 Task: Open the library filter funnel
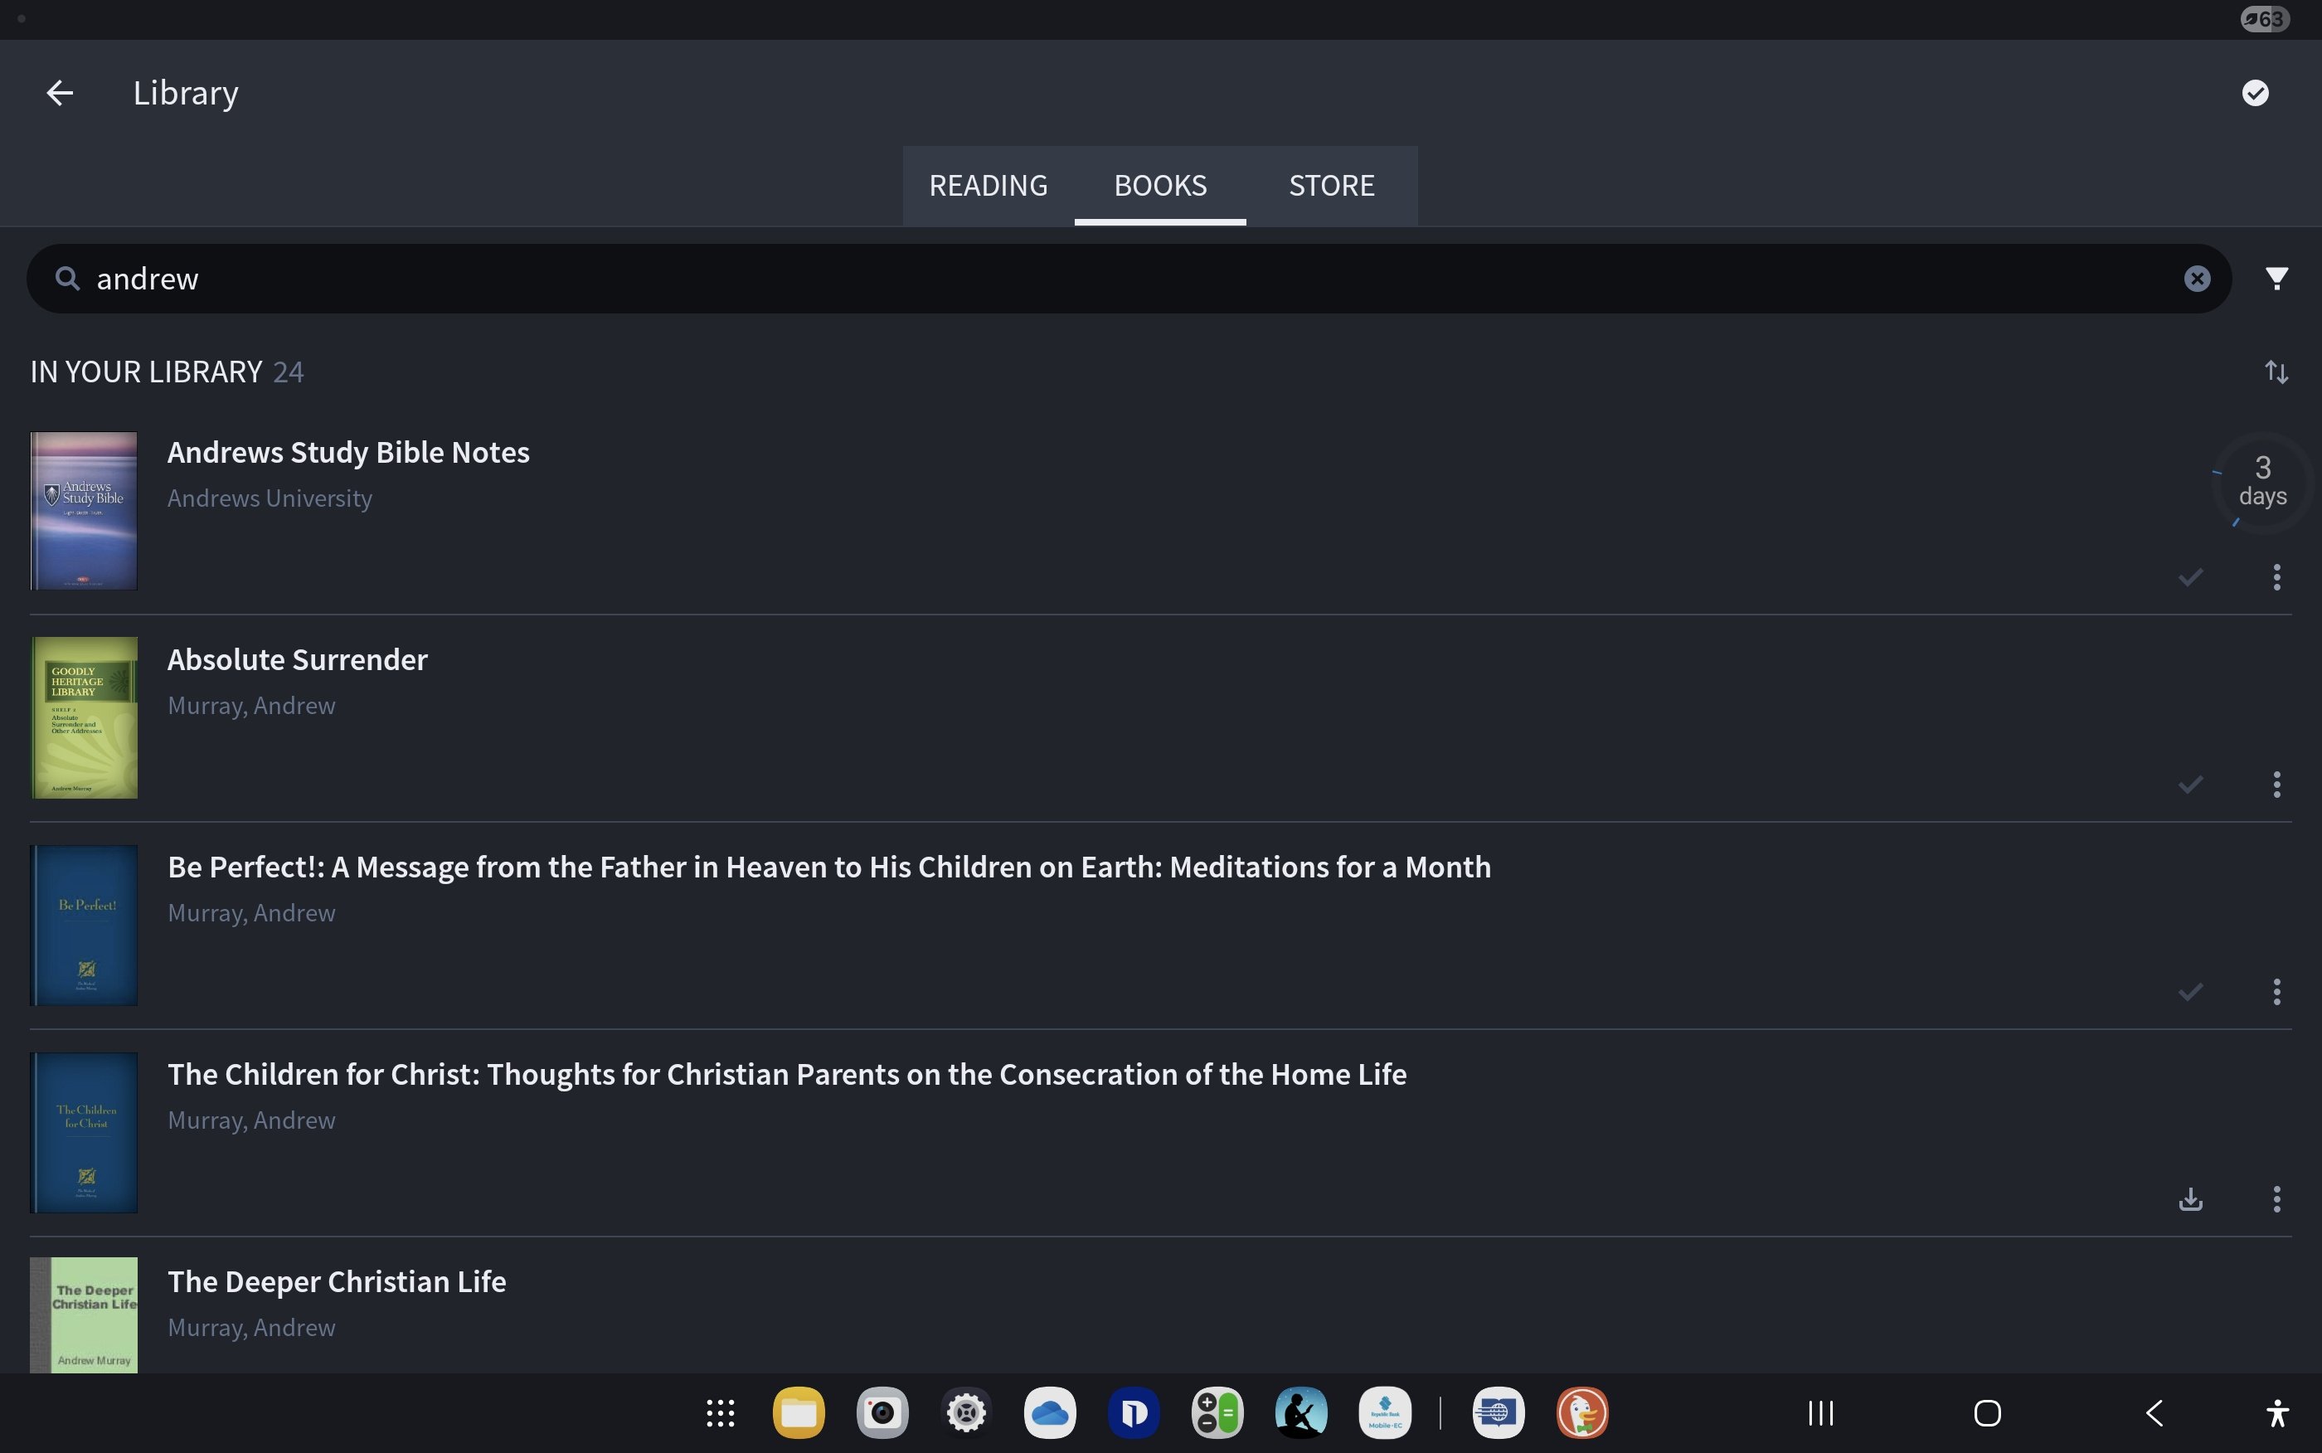(2276, 279)
